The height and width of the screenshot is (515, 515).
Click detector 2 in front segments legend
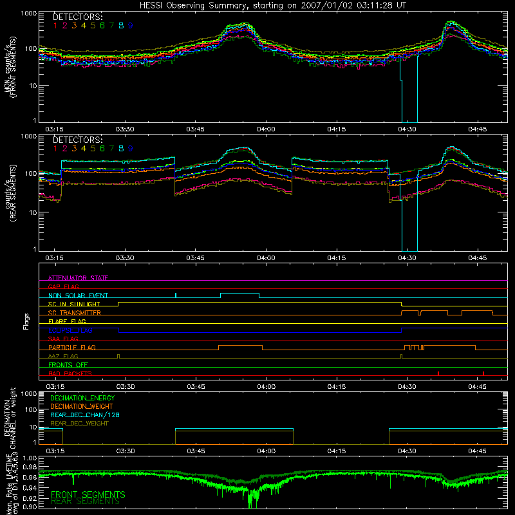65,26
